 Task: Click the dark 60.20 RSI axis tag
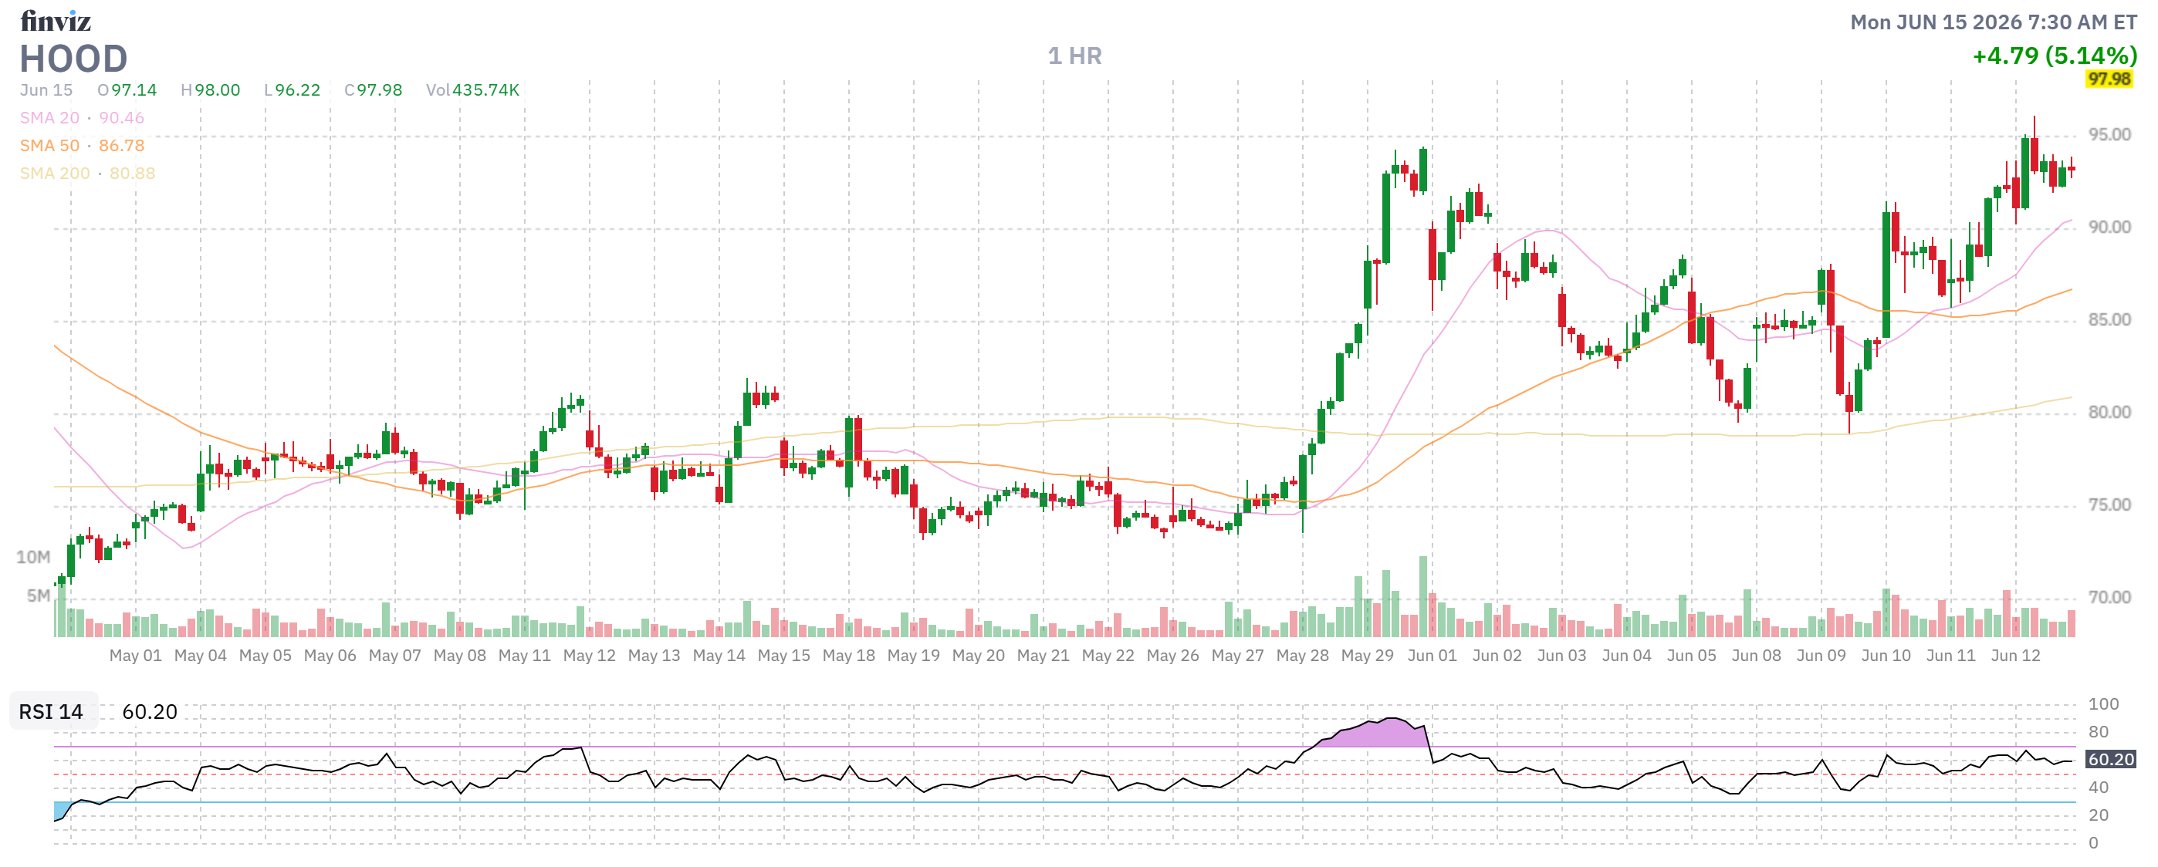[2110, 759]
